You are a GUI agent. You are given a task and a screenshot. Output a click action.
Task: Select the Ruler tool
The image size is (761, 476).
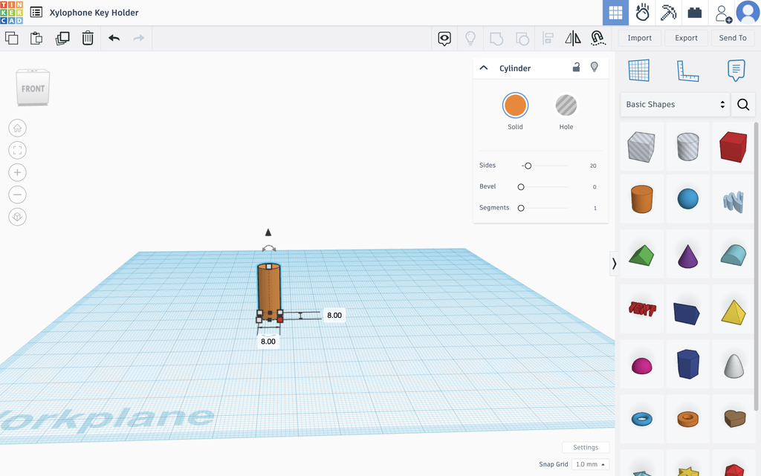pos(687,71)
